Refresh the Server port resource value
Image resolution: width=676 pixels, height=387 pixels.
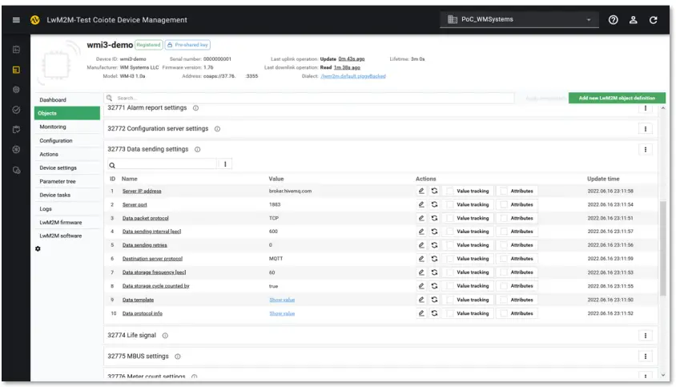pyautogui.click(x=434, y=204)
